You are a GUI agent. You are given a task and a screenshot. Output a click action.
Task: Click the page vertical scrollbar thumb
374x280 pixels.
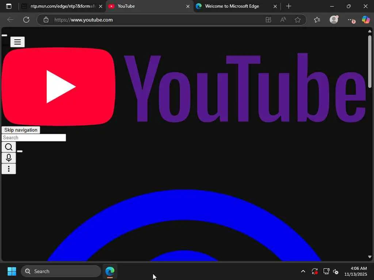click(x=370, y=61)
